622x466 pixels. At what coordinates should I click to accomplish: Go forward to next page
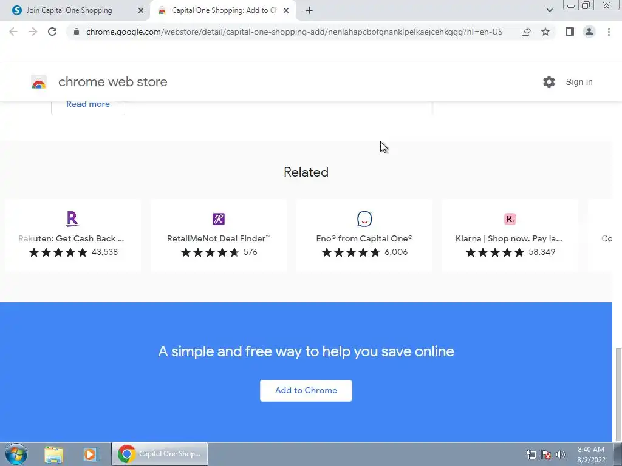pyautogui.click(x=33, y=32)
